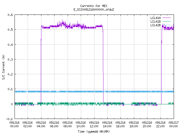
Task: Click the 091216 22:00 x-axis tick label
Action: point(160,125)
